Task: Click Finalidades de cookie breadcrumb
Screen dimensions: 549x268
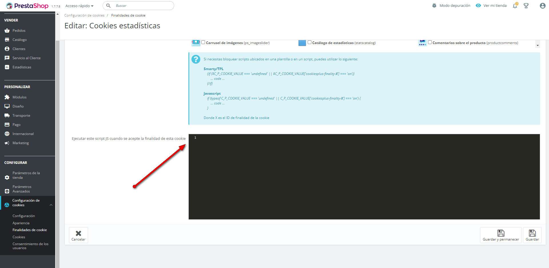Action: point(128,15)
